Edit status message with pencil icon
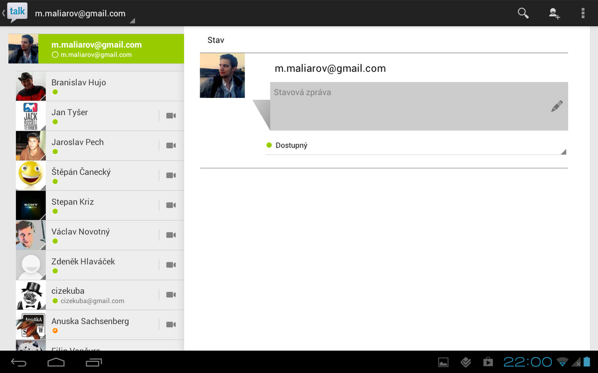This screenshot has width=598, height=373. (557, 106)
